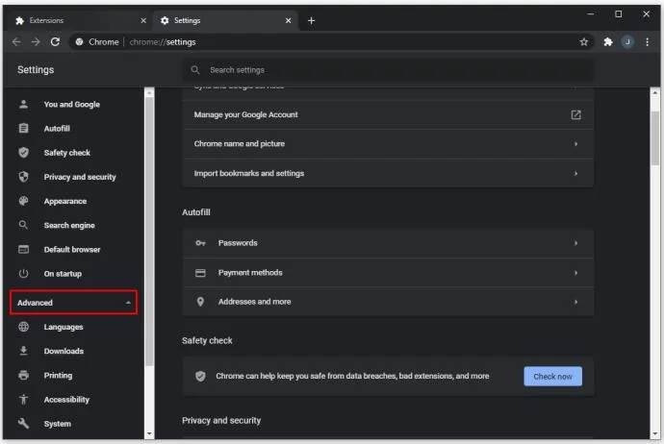Click the Downloads arrow icon

point(24,351)
